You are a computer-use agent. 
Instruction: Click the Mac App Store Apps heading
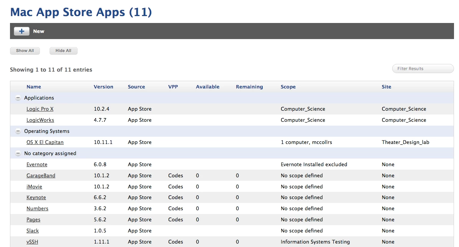pyautogui.click(x=81, y=12)
